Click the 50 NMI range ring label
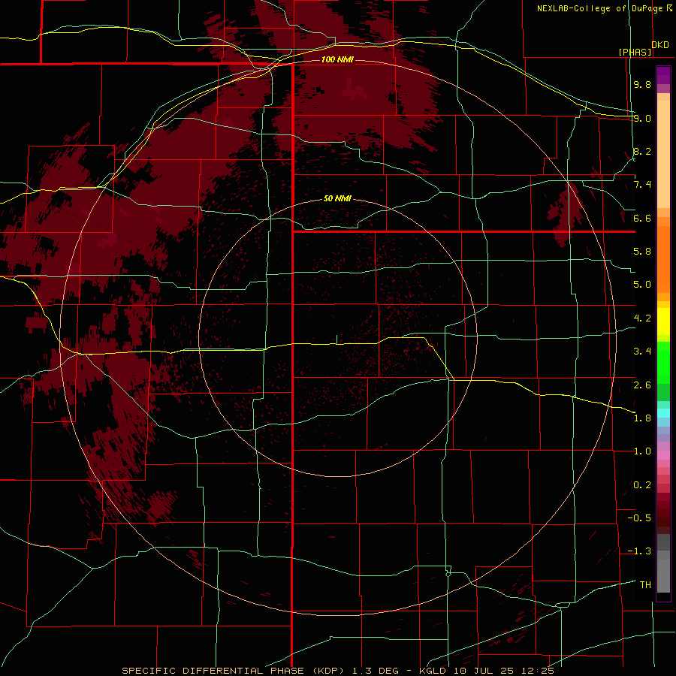 [337, 198]
